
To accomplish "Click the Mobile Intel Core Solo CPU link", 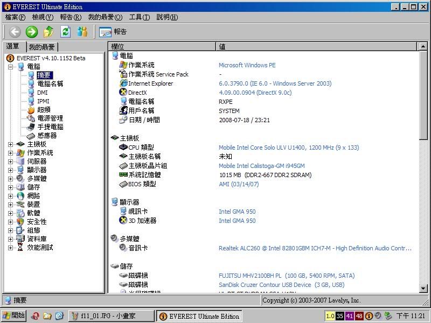I will [289, 148].
